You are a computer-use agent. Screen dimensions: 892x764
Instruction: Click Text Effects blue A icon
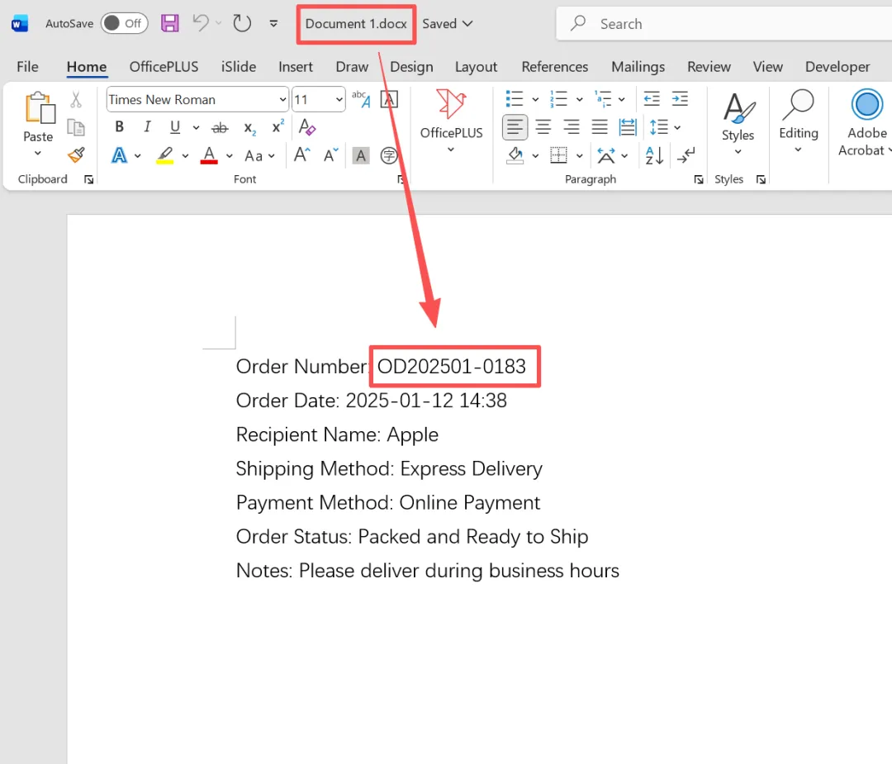120,155
